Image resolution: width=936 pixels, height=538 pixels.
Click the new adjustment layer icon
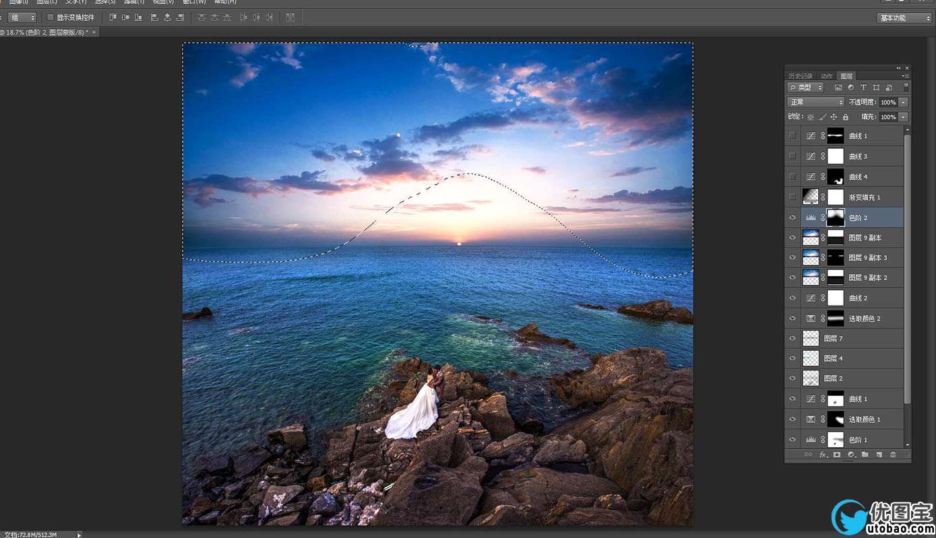(851, 455)
